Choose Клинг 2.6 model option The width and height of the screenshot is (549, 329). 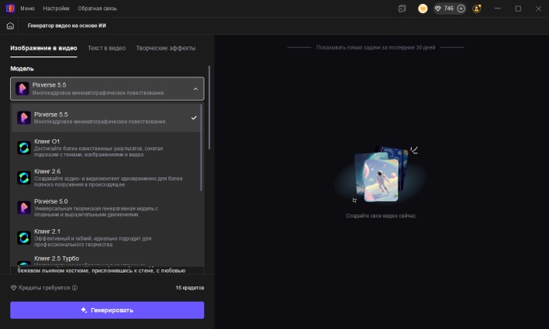[107, 177]
